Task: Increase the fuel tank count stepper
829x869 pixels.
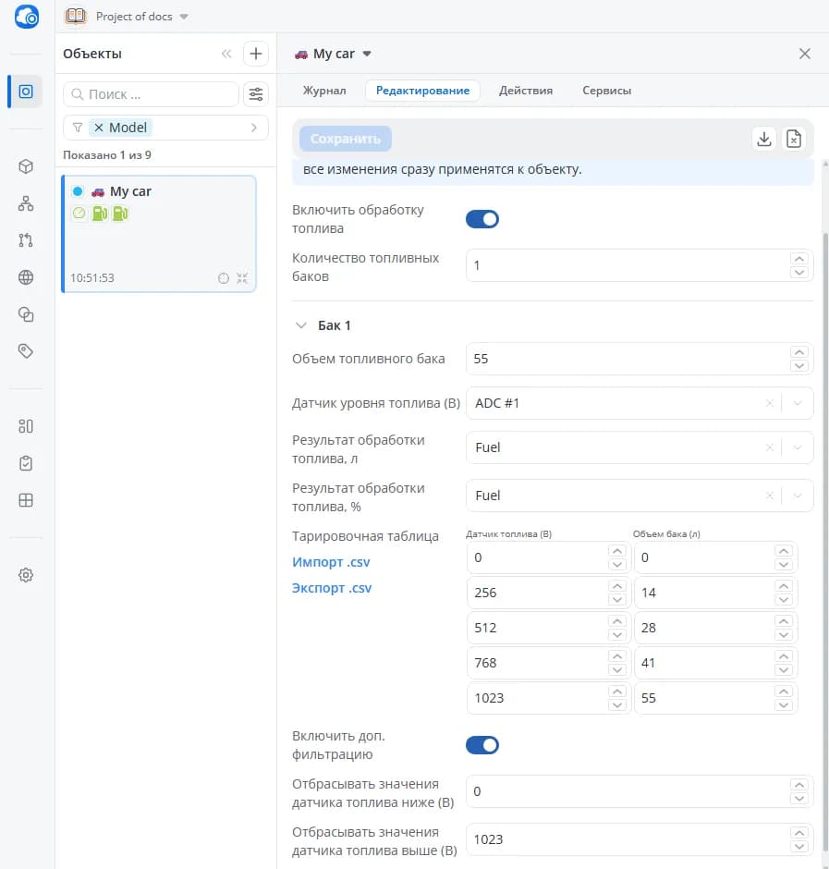Action: click(799, 259)
